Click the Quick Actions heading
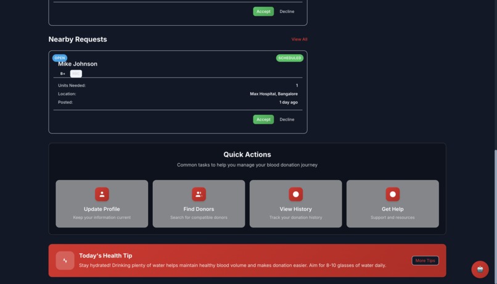Screen dimensions: 497x284 [247, 154]
